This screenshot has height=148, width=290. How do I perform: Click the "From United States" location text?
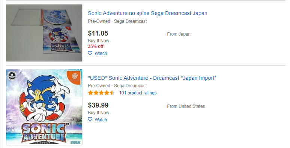pos(186,106)
